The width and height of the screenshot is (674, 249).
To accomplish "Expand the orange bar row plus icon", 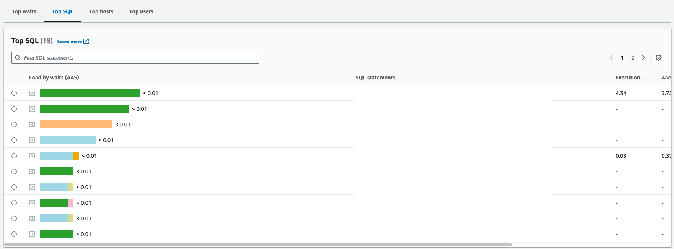I will (32, 124).
